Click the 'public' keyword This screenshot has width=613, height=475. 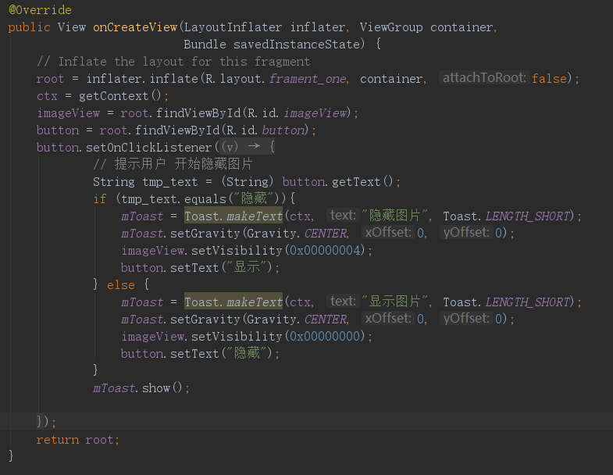tap(30, 27)
